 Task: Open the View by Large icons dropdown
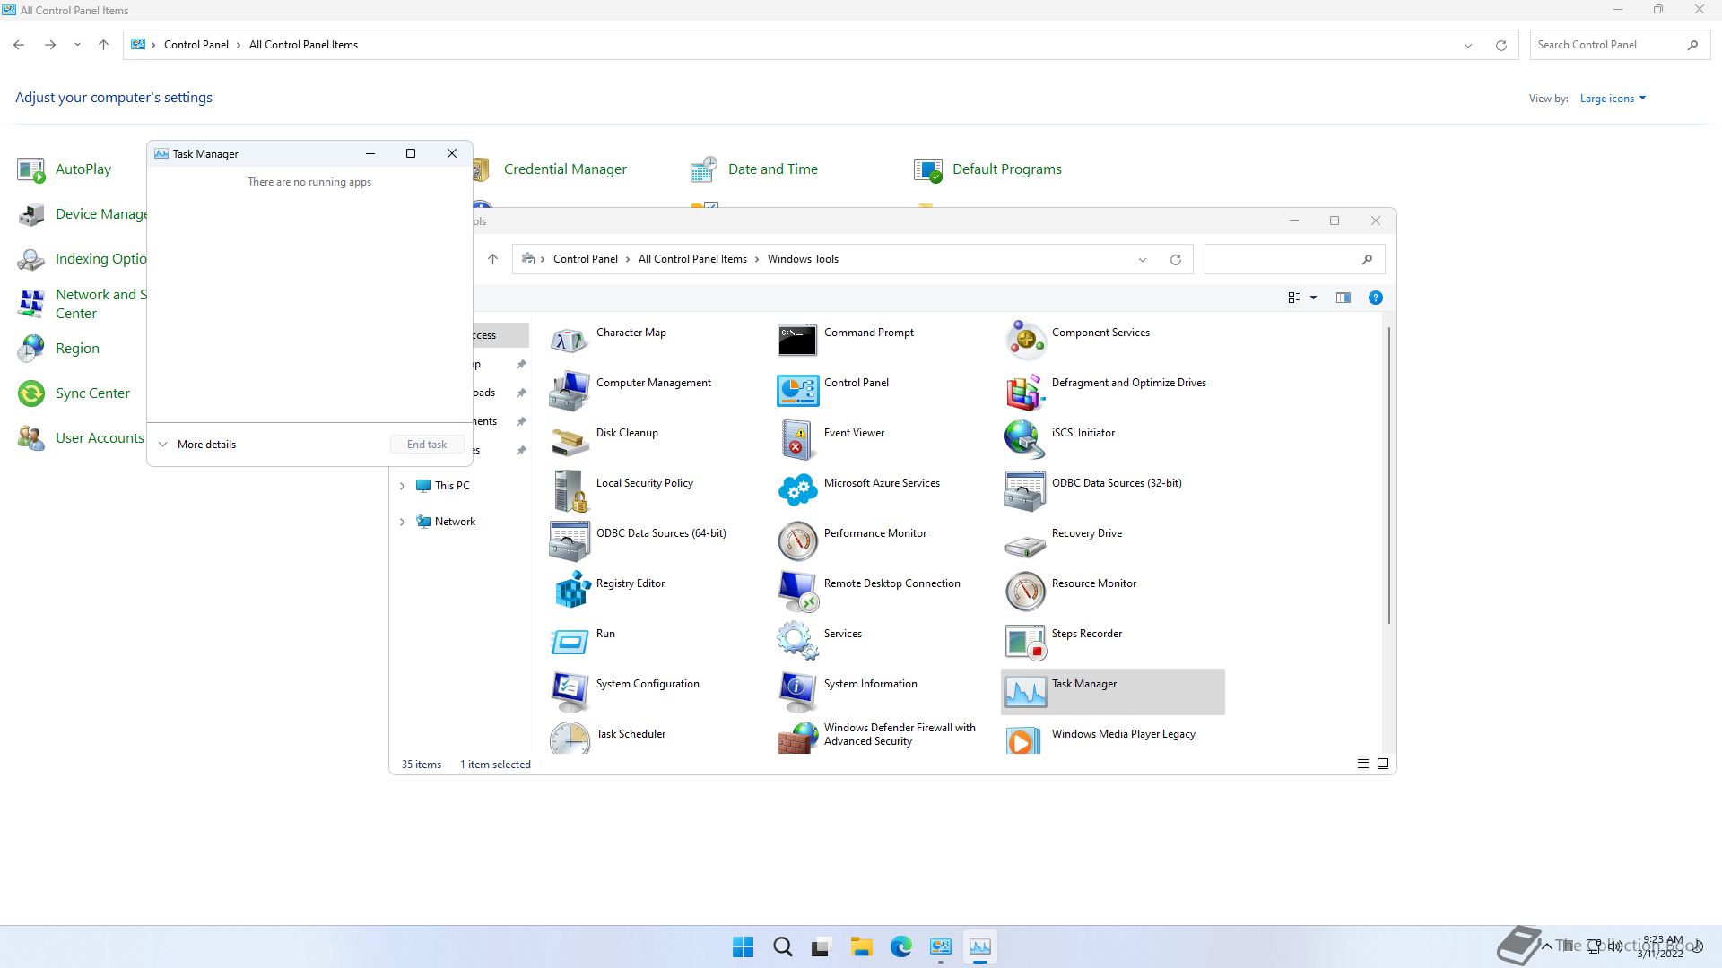pyautogui.click(x=1613, y=99)
